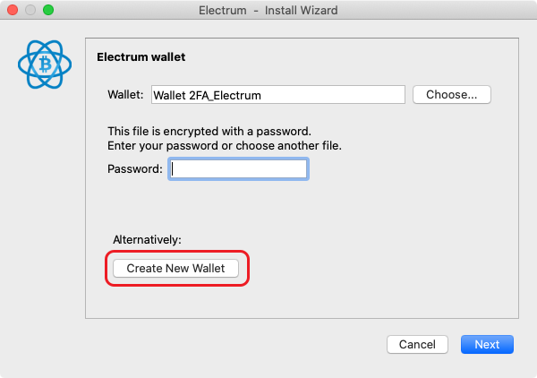The width and height of the screenshot is (537, 378).
Task: Close the Install Wizard with the red button
Action: (x=13, y=10)
